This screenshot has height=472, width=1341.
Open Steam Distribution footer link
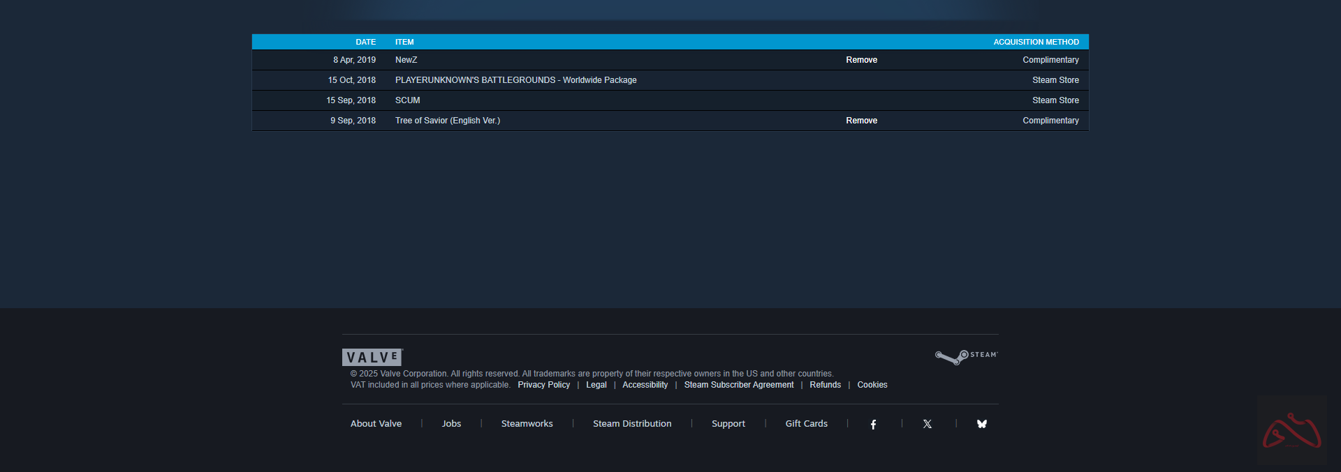tap(632, 424)
